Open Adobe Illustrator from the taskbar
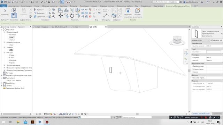Viewport: 223px width, 125px height. (32, 122)
